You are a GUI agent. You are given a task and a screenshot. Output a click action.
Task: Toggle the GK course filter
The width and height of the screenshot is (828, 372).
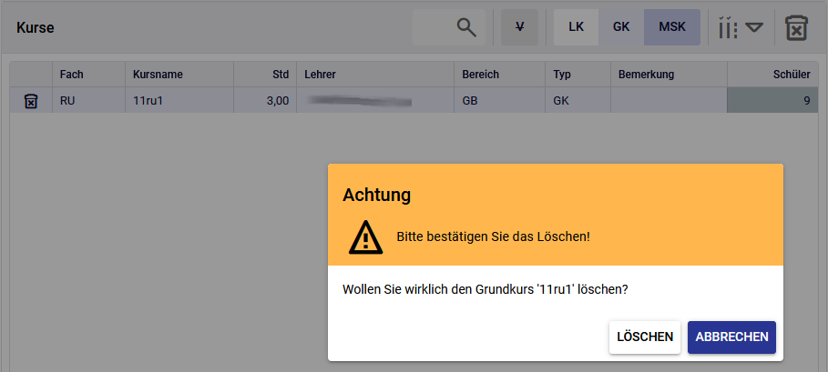[x=621, y=27]
